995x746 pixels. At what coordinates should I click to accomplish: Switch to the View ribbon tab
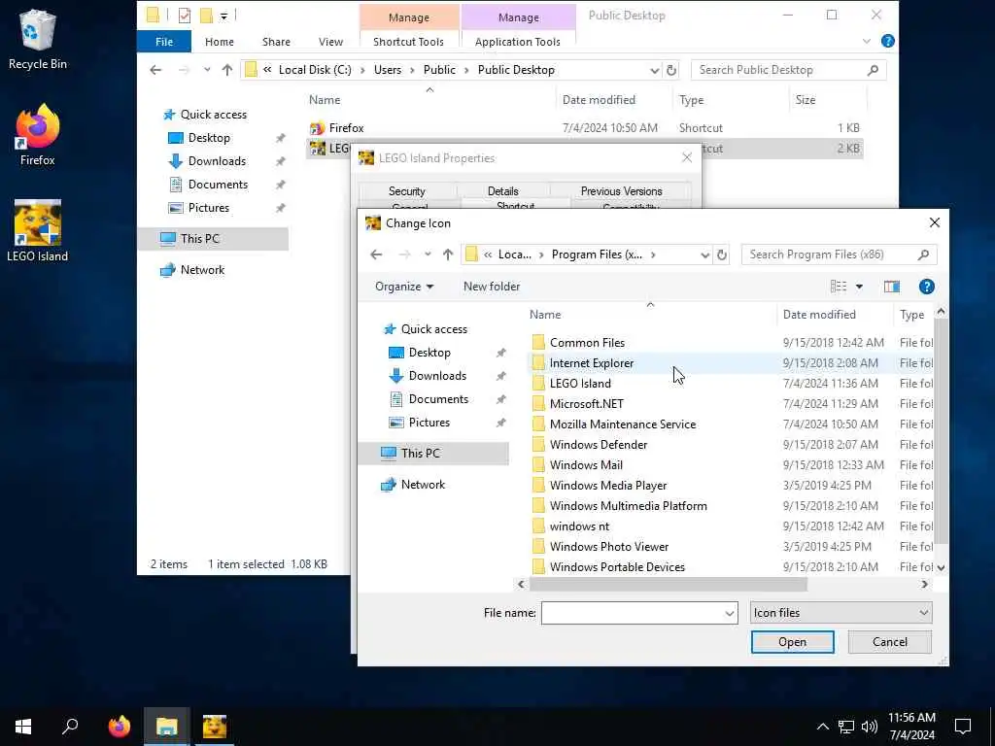330,42
